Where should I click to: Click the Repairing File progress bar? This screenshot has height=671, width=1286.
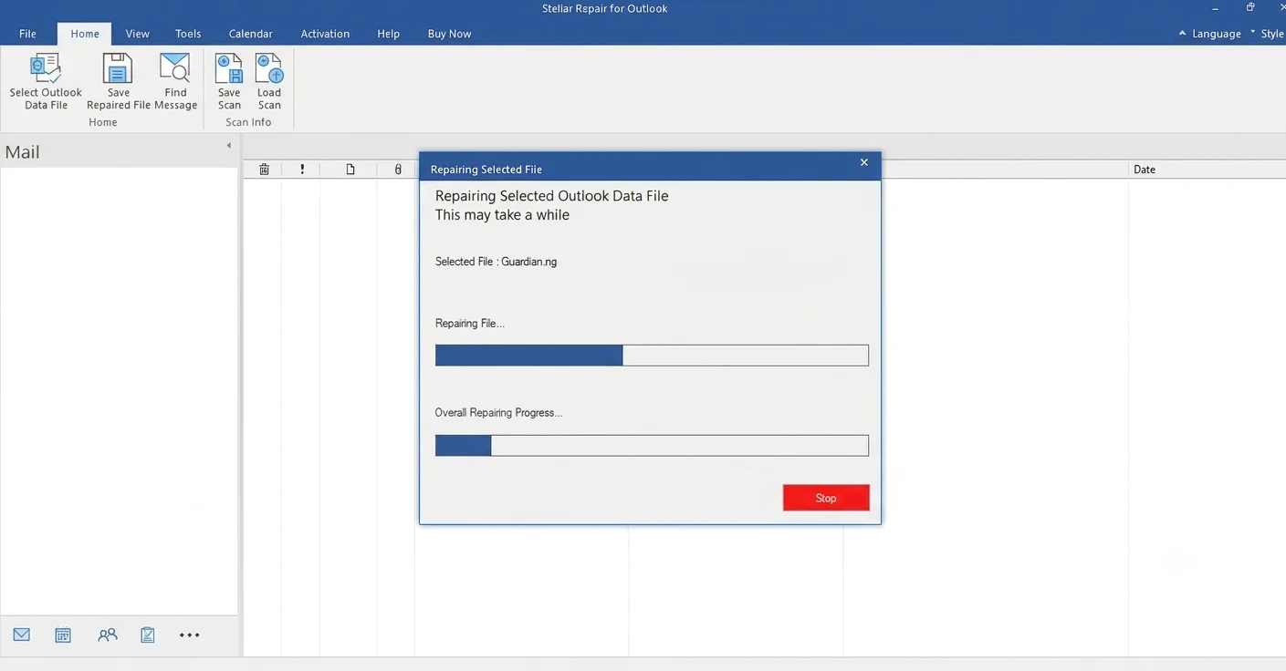pos(652,356)
